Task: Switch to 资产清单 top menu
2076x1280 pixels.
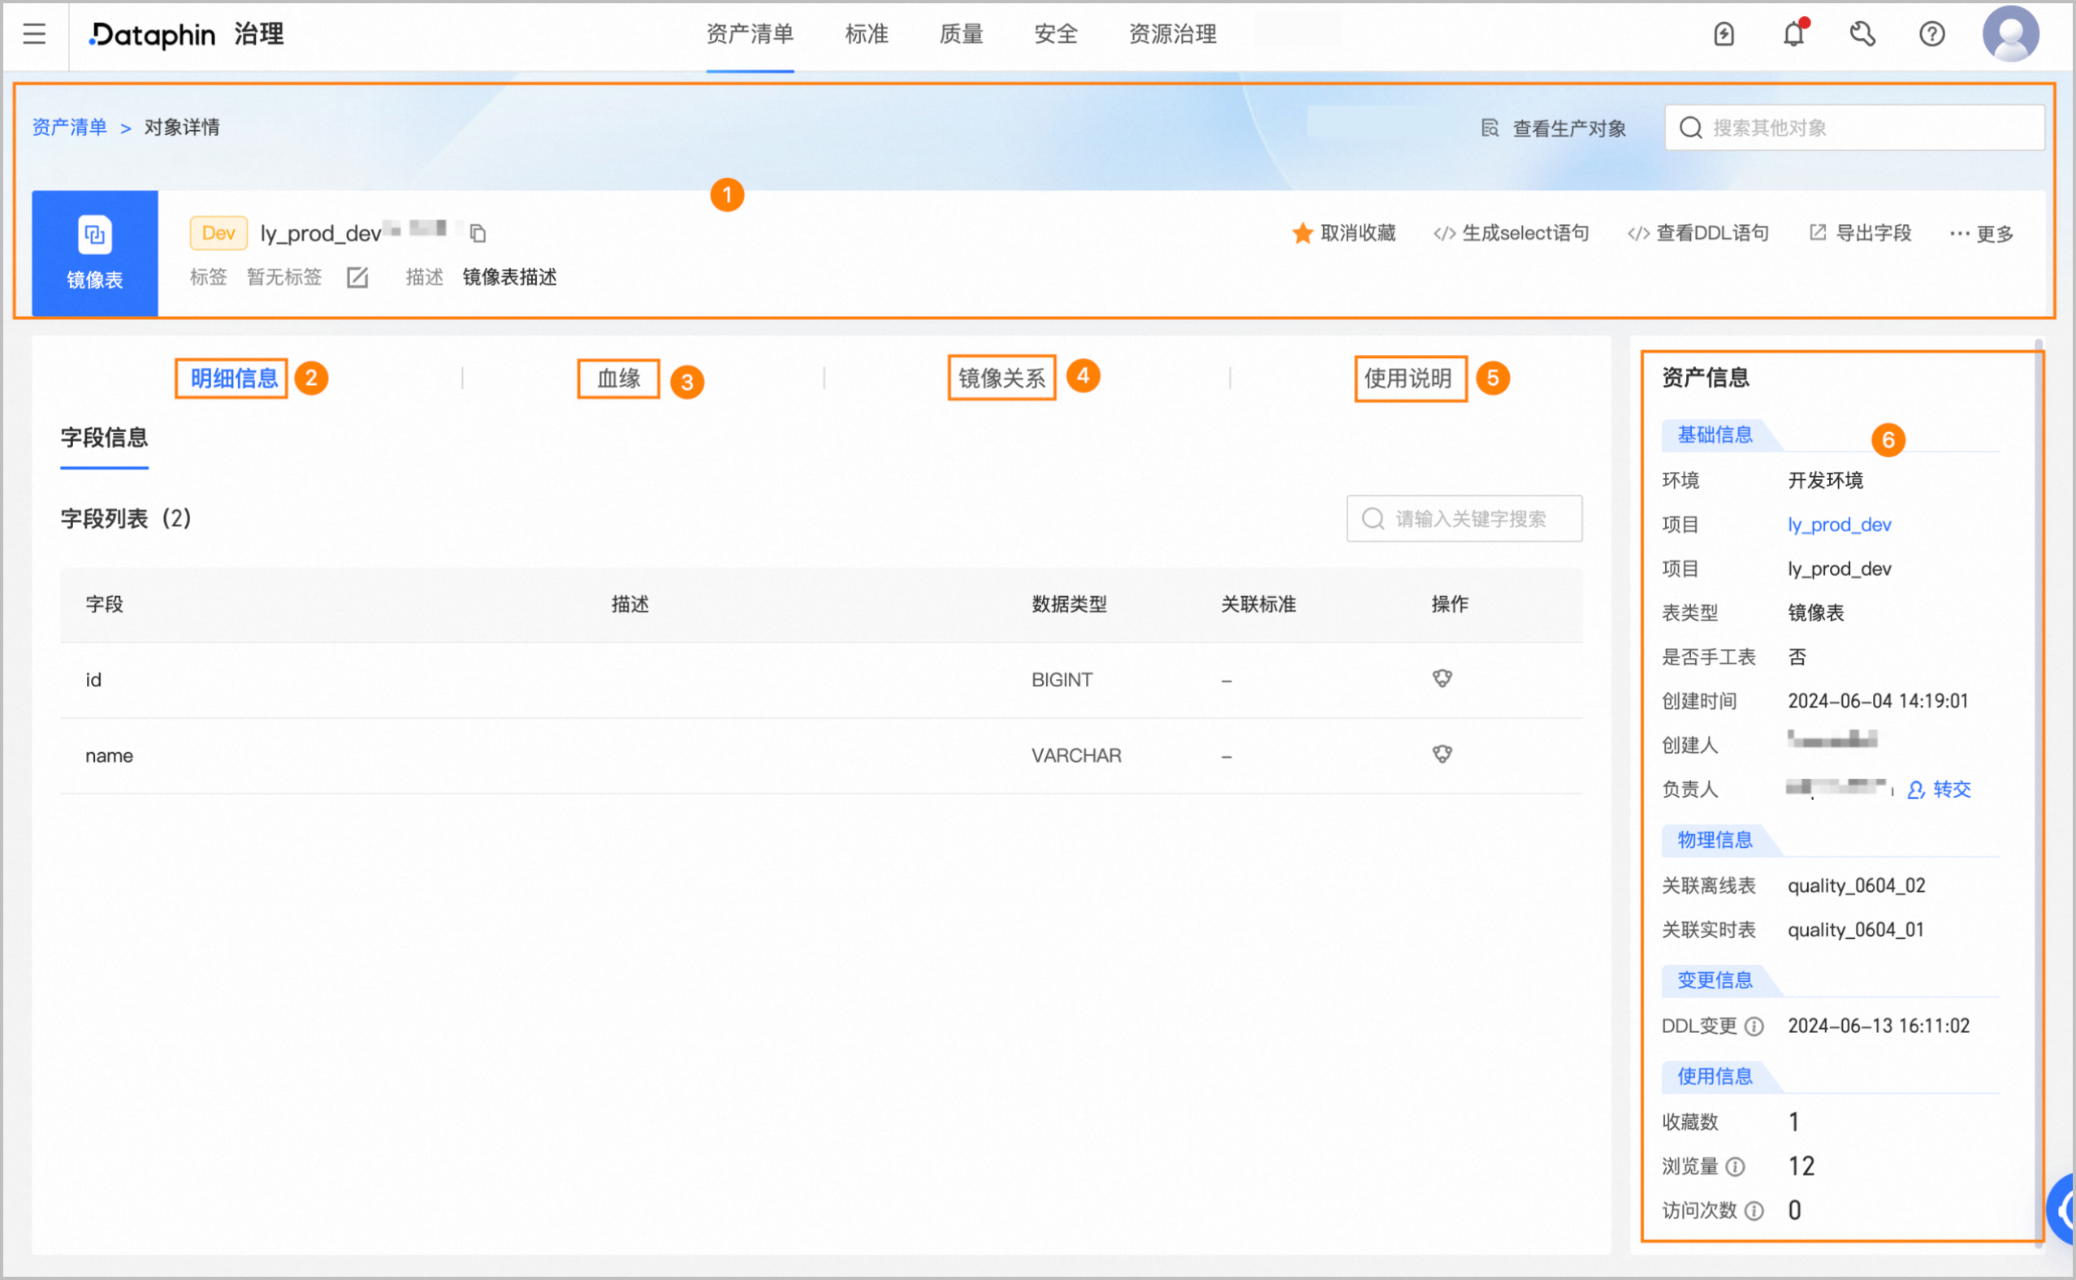Action: pos(750,35)
